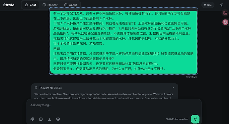Viewport: 229px width, 124px height.
Task: Click the green user message bubble
Action: pyautogui.click(x=123, y=41)
